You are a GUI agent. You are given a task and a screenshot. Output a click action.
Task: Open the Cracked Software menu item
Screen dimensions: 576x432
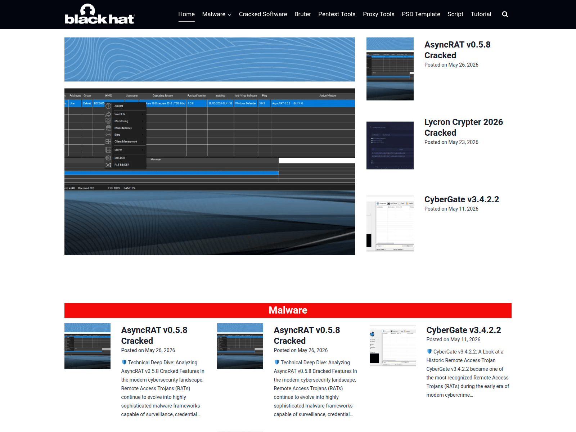pyautogui.click(x=263, y=14)
